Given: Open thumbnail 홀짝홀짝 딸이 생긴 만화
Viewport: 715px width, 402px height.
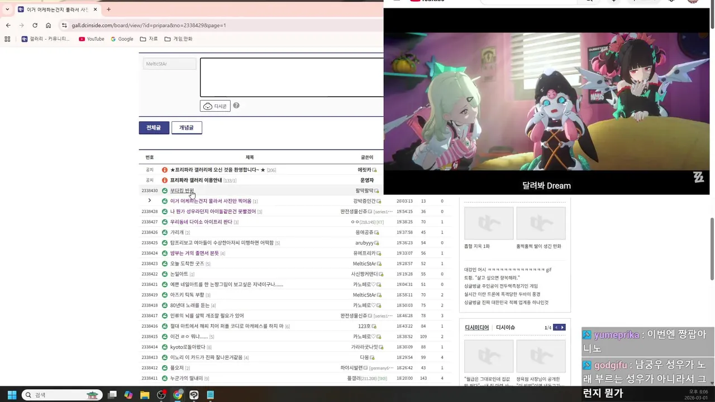Looking at the screenshot, I should (541, 223).
